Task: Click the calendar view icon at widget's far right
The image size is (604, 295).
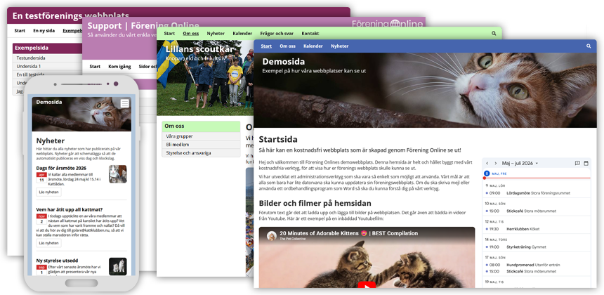Action: tap(586, 163)
